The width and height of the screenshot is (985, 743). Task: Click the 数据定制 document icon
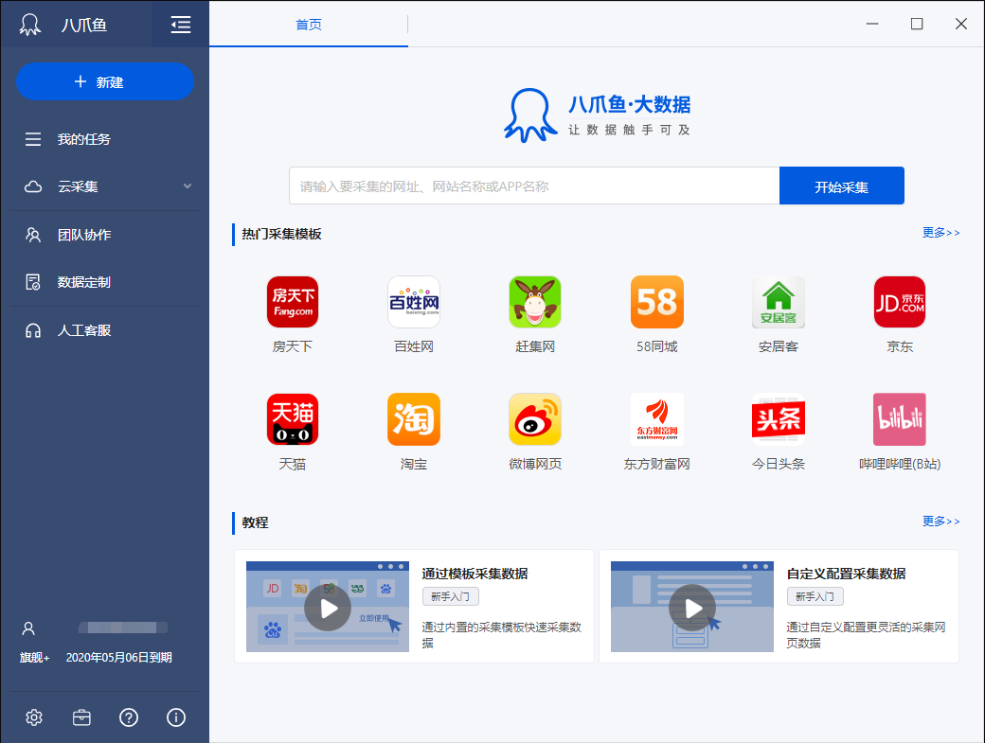coord(32,282)
